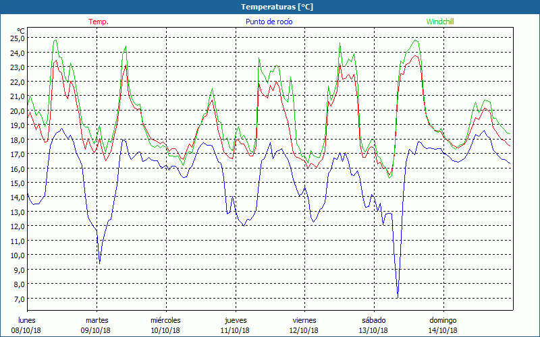Click the 20,0 y-axis value

coord(18,111)
